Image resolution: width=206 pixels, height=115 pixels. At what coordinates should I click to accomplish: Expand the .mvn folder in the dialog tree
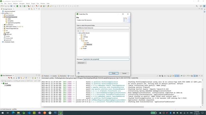80,35
